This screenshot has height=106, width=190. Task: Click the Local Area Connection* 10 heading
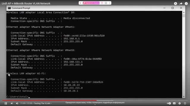pos(41,12)
